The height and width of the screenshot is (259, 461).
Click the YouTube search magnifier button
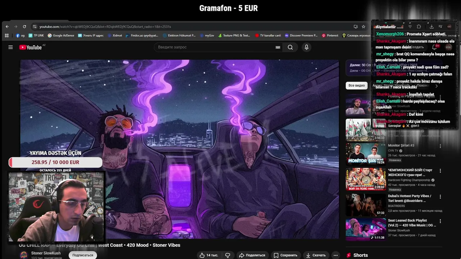290,47
